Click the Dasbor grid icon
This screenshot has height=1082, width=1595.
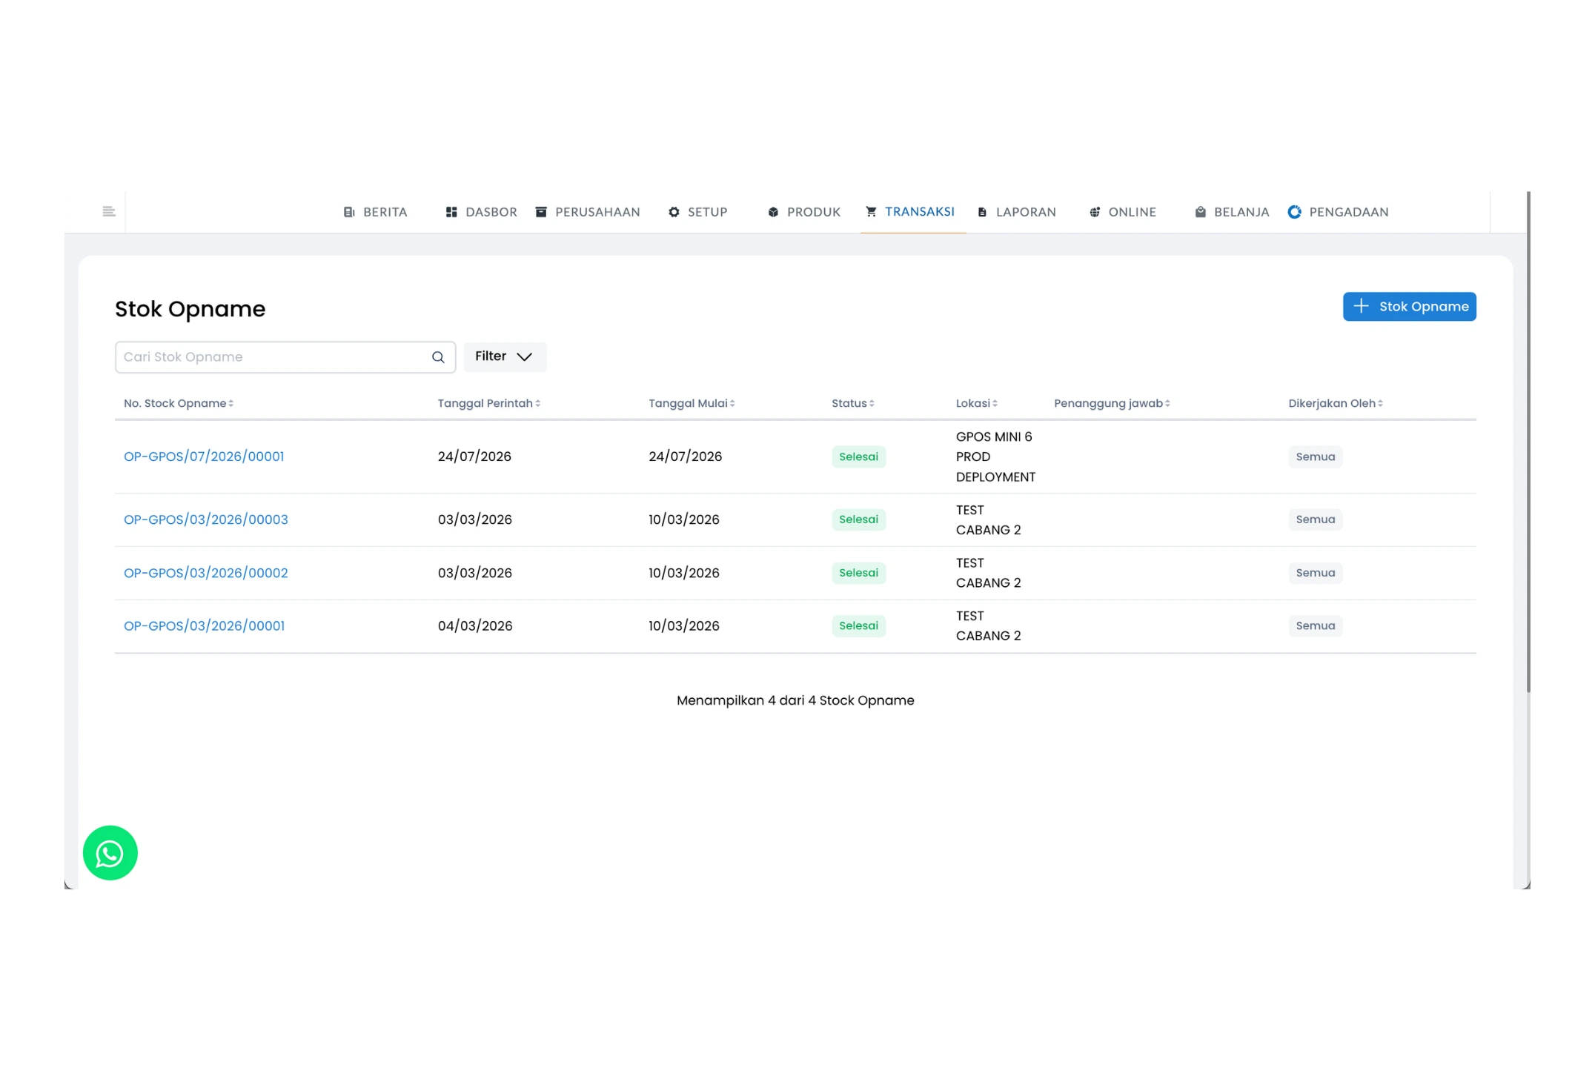pyautogui.click(x=451, y=213)
